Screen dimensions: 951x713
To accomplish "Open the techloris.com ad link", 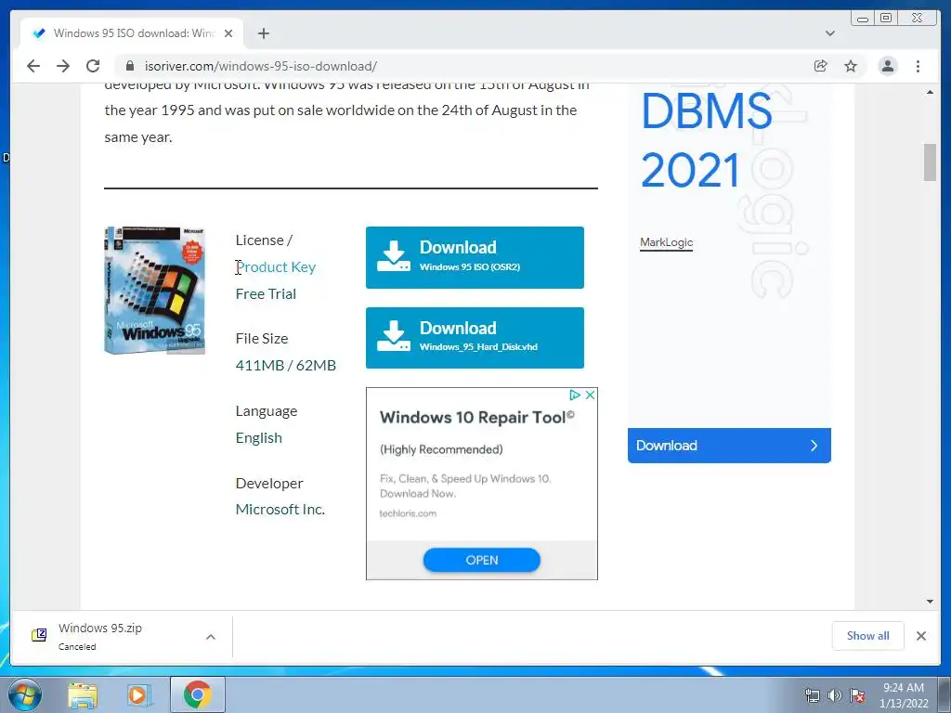I will [408, 513].
